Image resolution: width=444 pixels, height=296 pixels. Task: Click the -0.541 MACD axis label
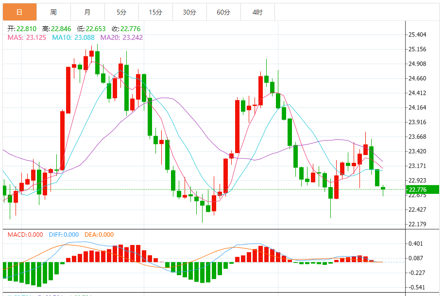416,287
